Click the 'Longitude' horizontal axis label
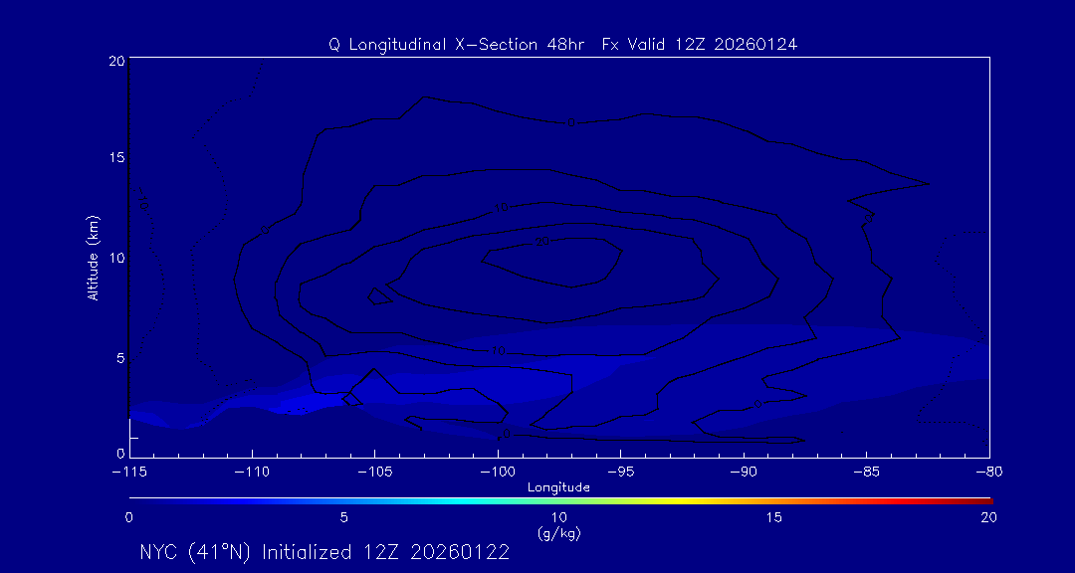Image resolution: width=1075 pixels, height=573 pixels. click(x=558, y=488)
